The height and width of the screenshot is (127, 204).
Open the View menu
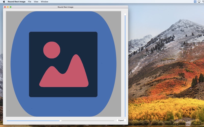pyautogui.click(x=36, y=2)
